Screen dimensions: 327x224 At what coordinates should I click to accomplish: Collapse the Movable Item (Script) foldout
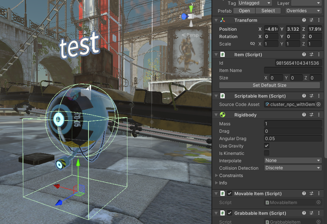click(x=216, y=194)
